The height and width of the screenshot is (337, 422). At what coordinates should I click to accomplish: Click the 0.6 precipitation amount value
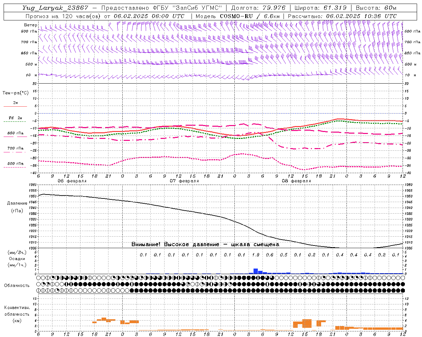[270, 255]
